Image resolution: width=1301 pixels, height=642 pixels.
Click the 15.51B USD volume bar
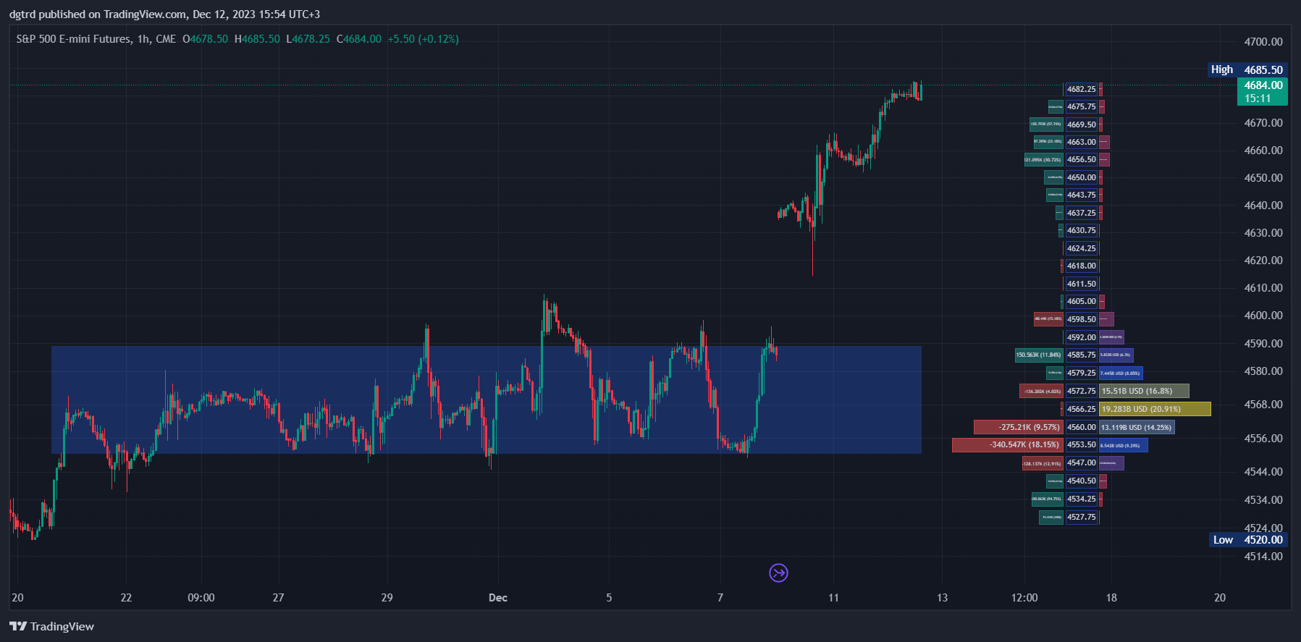1143,391
